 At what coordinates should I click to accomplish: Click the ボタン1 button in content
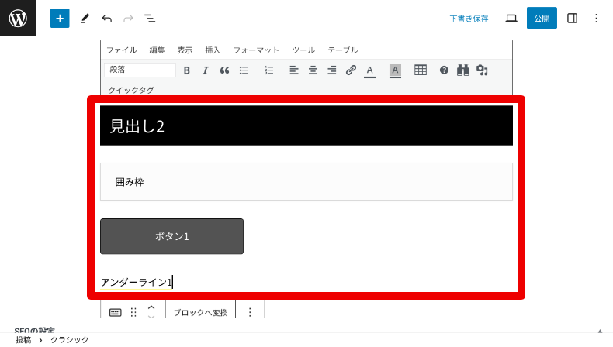pos(171,236)
